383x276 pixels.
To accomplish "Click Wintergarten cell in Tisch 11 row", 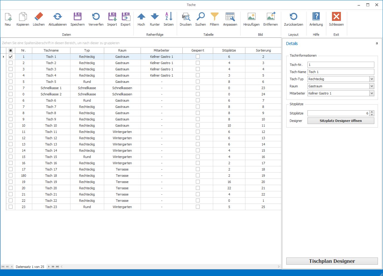I will click(x=122, y=132).
